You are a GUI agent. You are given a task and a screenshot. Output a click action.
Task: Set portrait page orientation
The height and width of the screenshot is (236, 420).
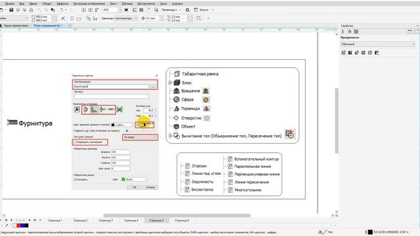72,18
